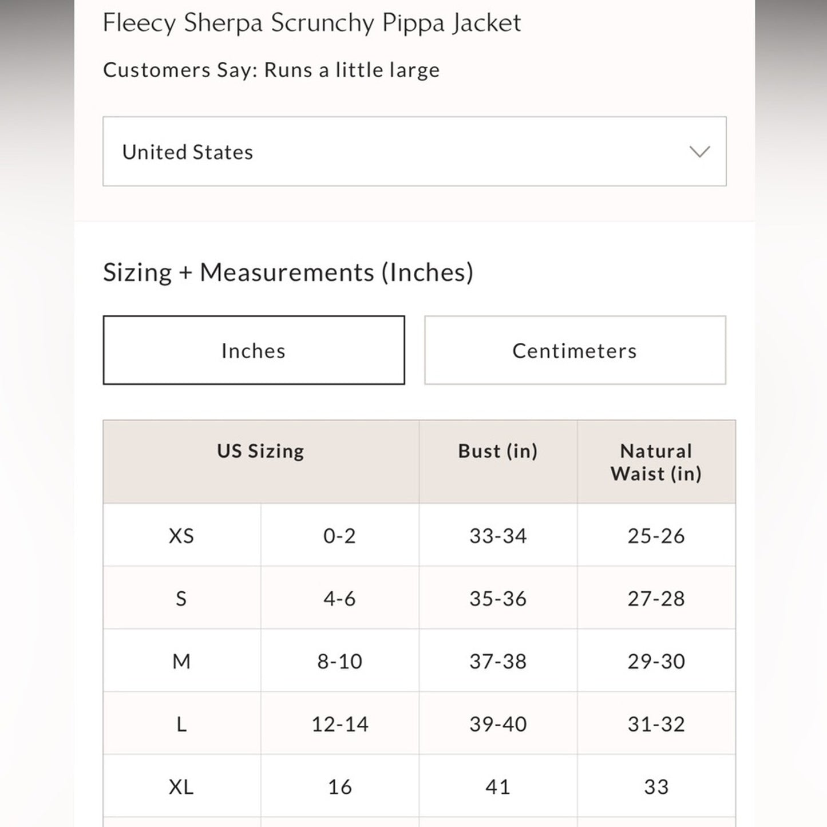
Task: Click the 35-36 bust measurement cell
Action: coord(498,599)
